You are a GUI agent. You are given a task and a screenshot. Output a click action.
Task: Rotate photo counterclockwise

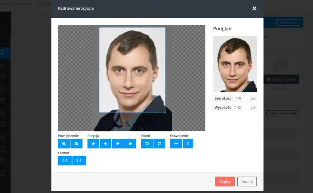(x=147, y=144)
